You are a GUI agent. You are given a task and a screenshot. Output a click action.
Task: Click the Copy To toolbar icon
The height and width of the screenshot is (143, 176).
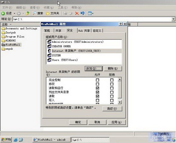click(x=71, y=13)
